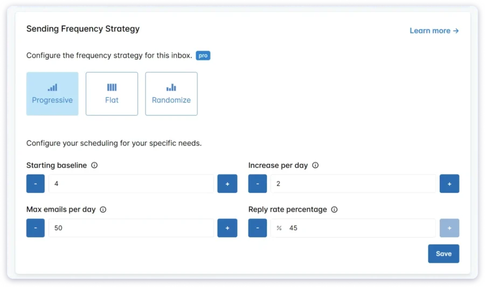Show Max emails per day info icon
The height and width of the screenshot is (287, 485).
[x=103, y=209]
